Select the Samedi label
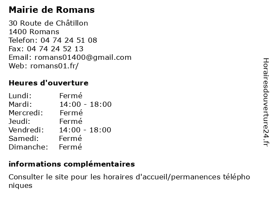 [x=24, y=138]
